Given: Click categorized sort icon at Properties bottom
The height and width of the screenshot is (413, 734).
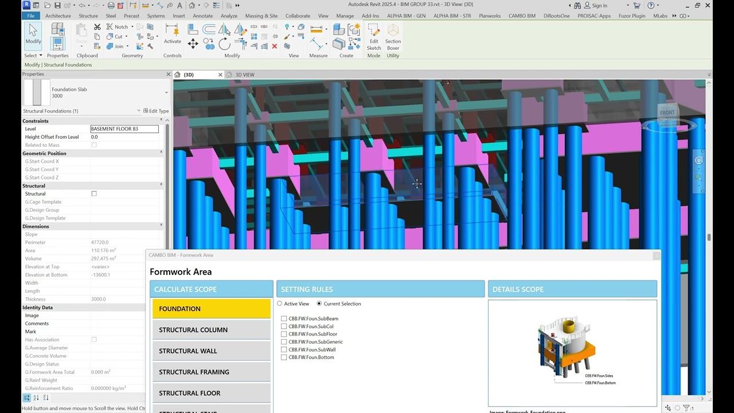Looking at the screenshot, I should coord(26,398).
